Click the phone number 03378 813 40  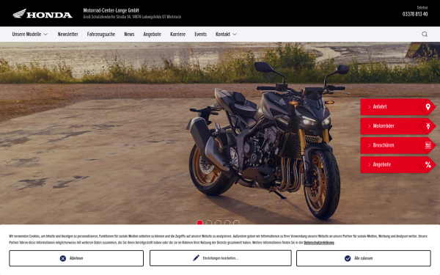tap(415, 14)
